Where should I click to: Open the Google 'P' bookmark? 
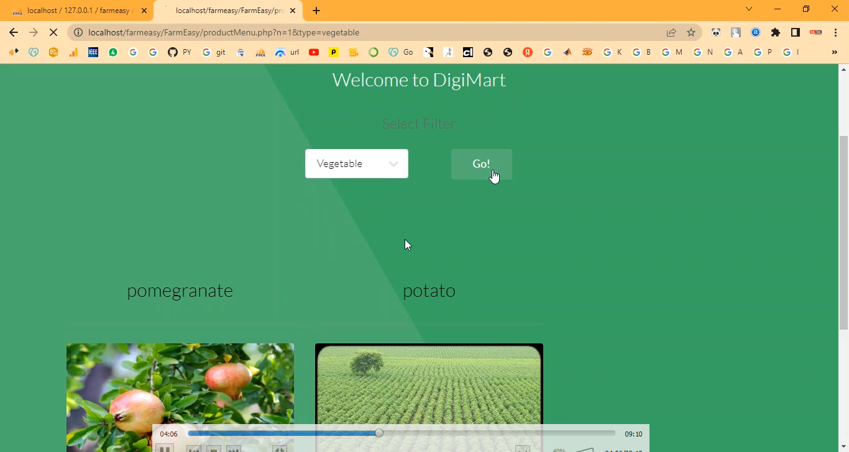(763, 52)
